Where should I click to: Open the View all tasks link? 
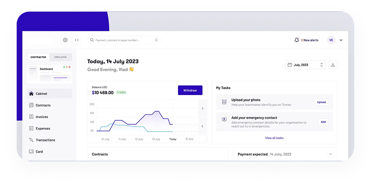[274, 138]
